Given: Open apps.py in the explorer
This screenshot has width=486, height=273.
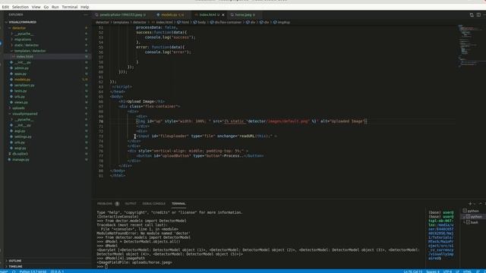Looking at the screenshot, I should [21, 74].
